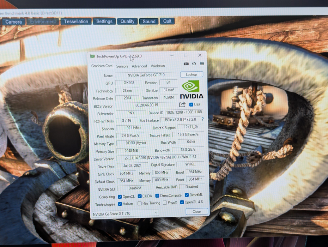Click the Bandwidth value 12.8 GB/s
The height and width of the screenshot is (247, 328).
[188, 150]
